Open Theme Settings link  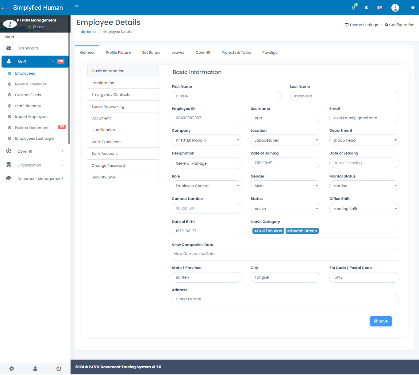tap(361, 25)
